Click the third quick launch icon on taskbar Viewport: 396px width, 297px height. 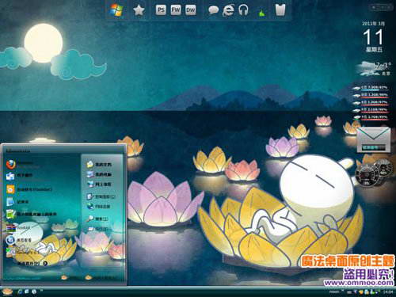pyautogui.click(x=34, y=291)
